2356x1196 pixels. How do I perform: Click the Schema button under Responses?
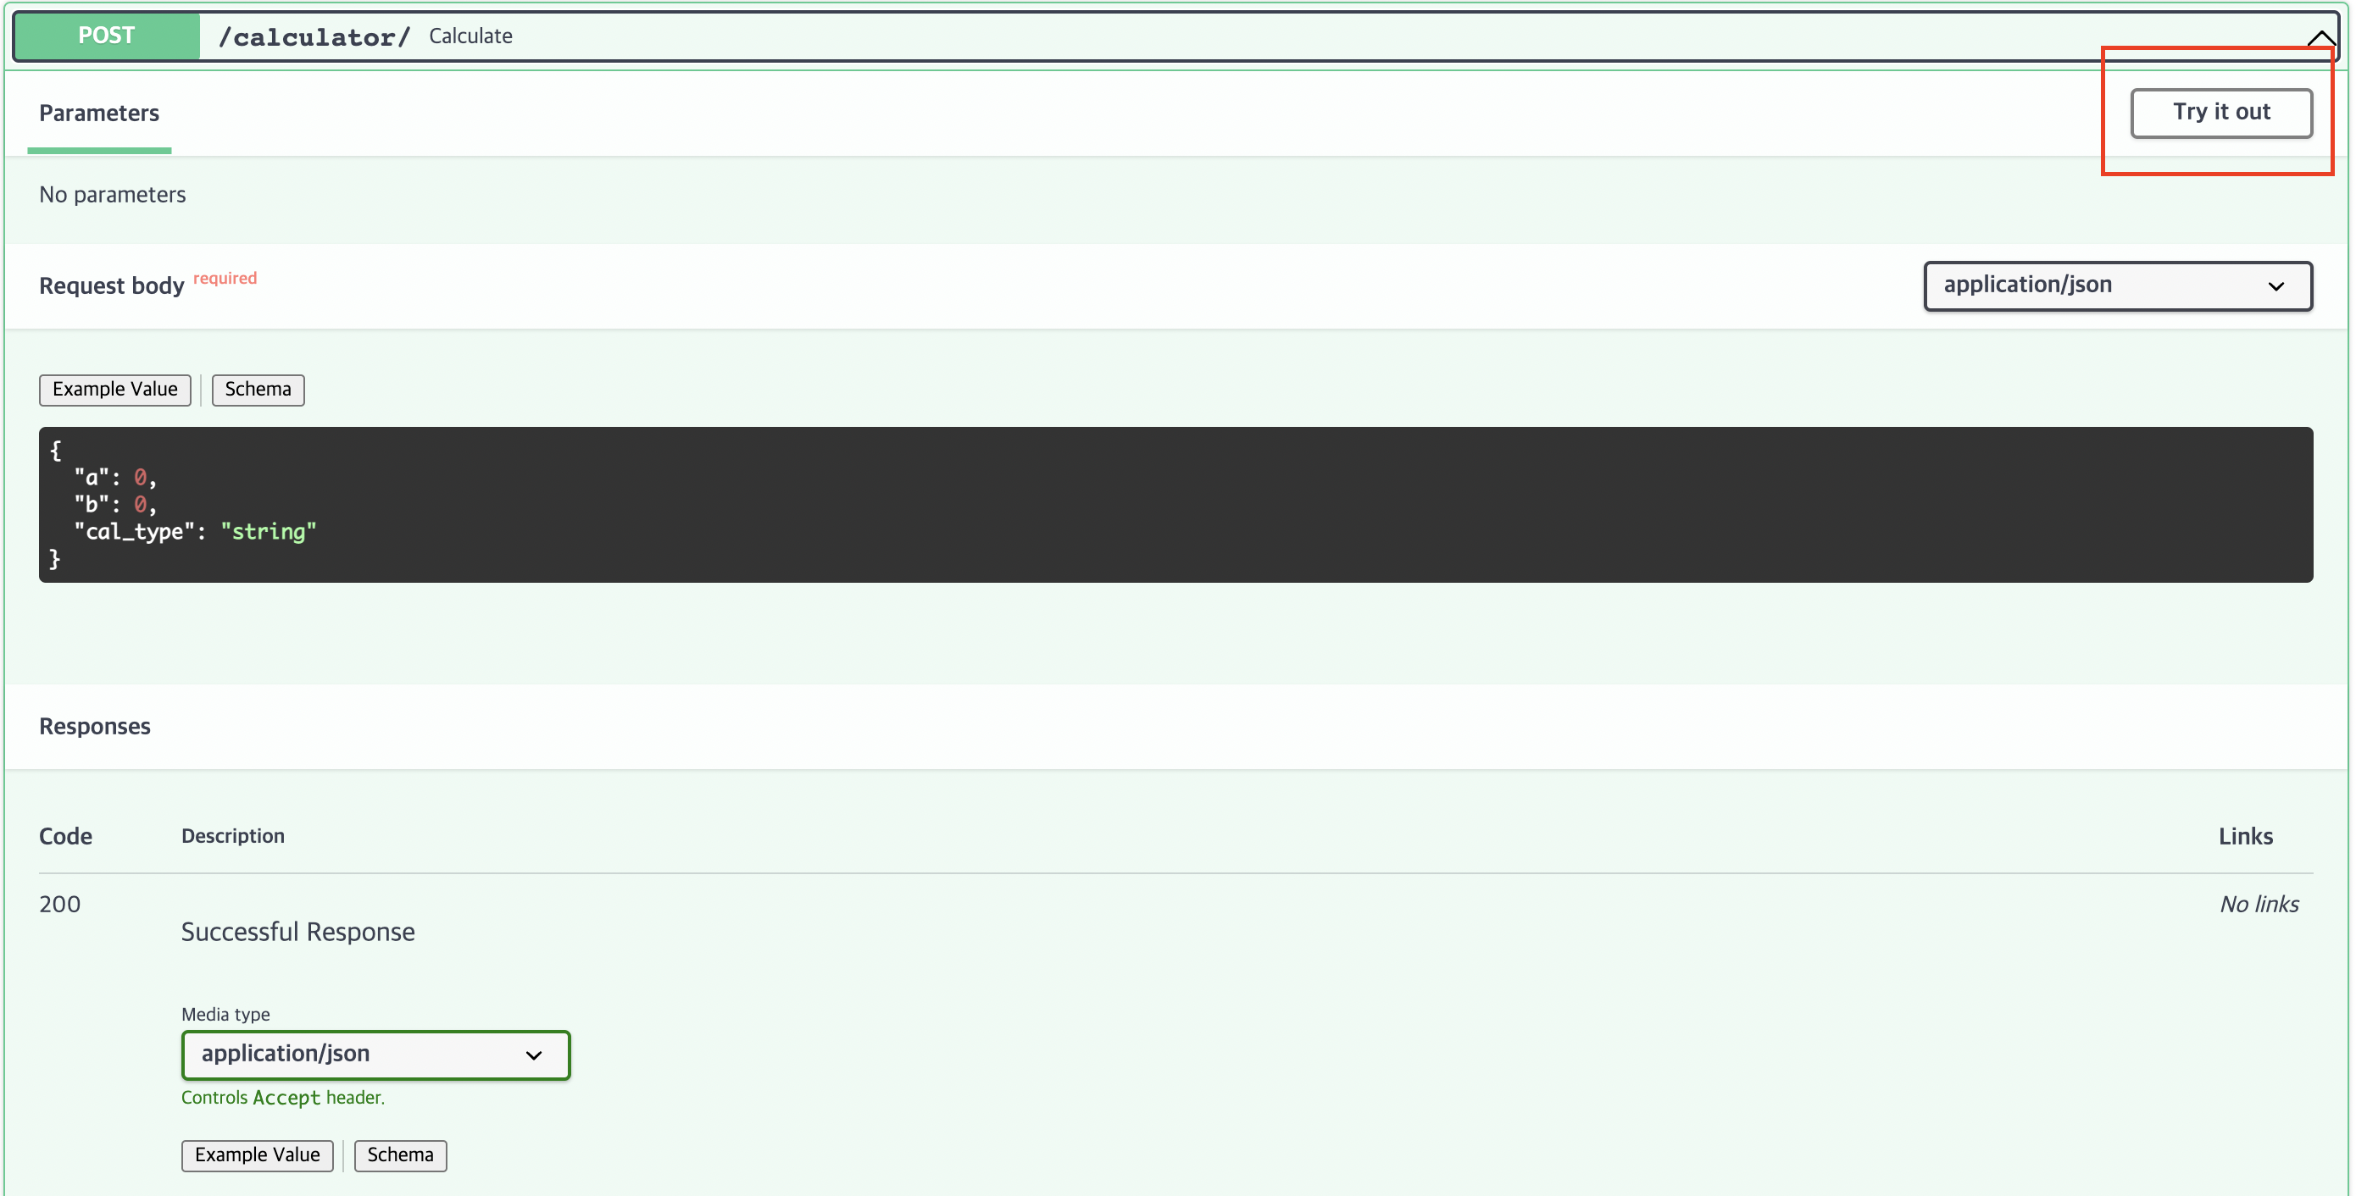point(402,1154)
